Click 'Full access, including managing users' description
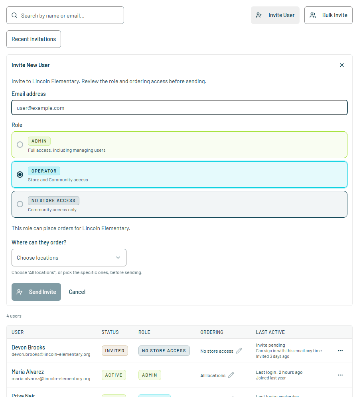This screenshot has height=397, width=359. (67, 150)
